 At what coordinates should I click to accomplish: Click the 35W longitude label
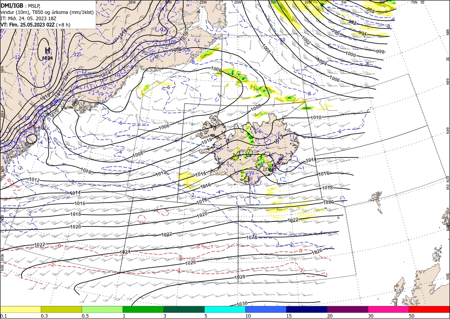(132, 2)
